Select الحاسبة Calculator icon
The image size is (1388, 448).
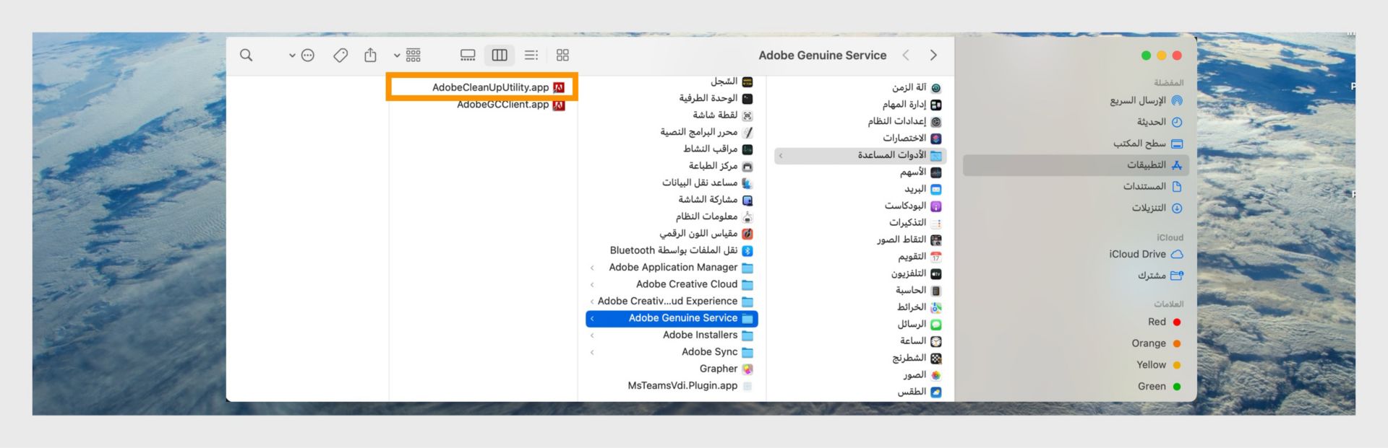click(x=936, y=291)
